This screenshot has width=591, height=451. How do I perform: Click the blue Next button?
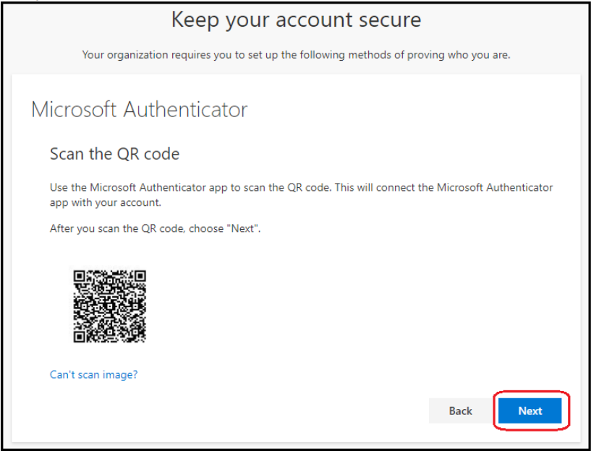(x=530, y=411)
